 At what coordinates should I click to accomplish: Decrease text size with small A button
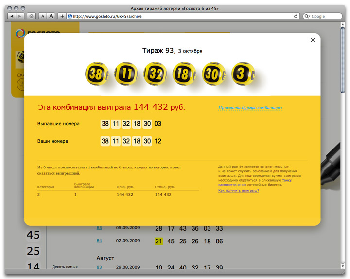coord(43,16)
